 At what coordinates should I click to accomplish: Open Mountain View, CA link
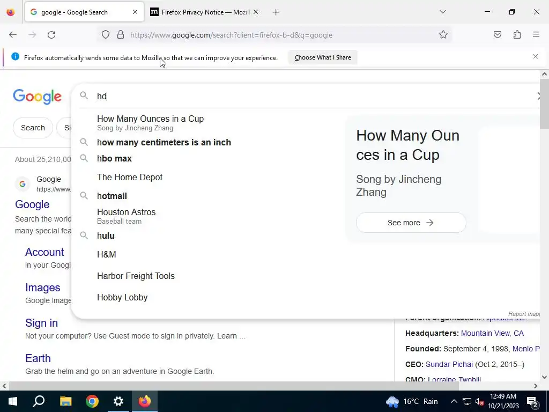(492, 333)
